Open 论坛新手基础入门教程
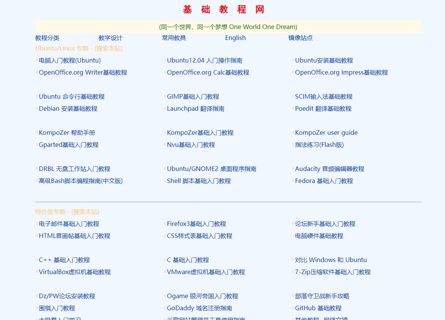Screen dimensions: 445x320 click(325, 224)
